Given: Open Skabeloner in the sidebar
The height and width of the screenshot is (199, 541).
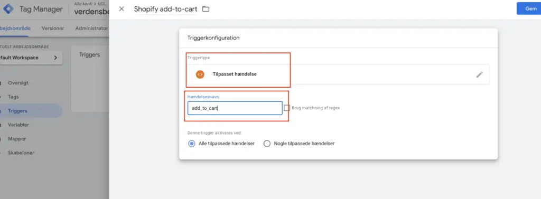Looking at the screenshot, I should [21, 153].
